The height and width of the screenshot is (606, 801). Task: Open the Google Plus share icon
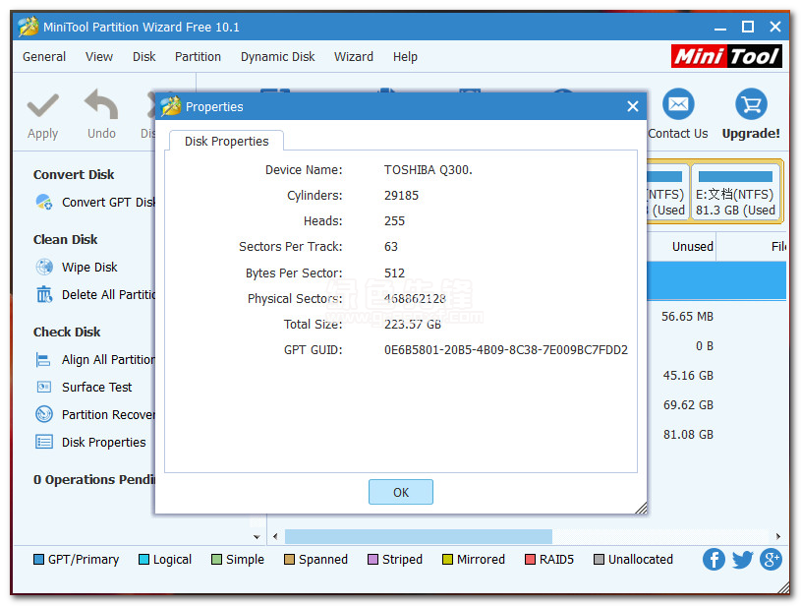(x=771, y=559)
